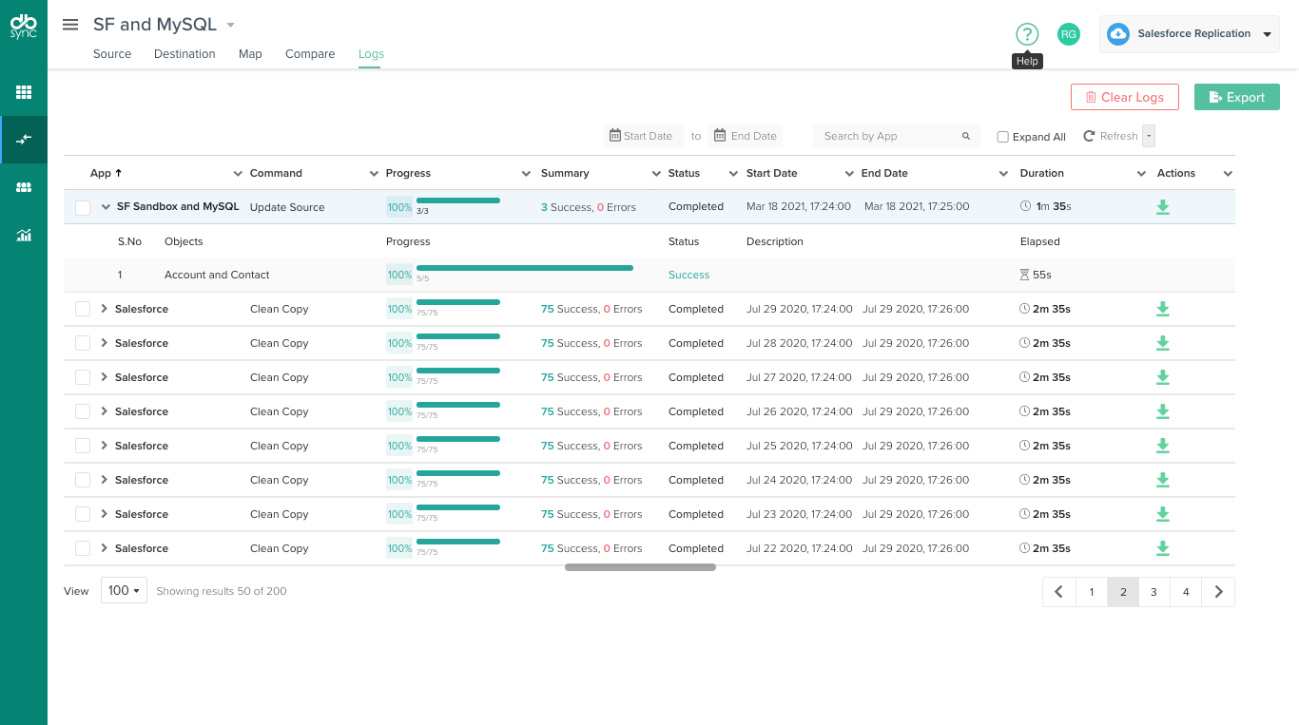
Task: Select checkbox for Jul 23 2020 Salesforce row
Action: [83, 514]
